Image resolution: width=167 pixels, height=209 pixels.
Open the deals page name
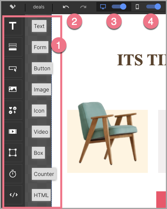point(39,7)
